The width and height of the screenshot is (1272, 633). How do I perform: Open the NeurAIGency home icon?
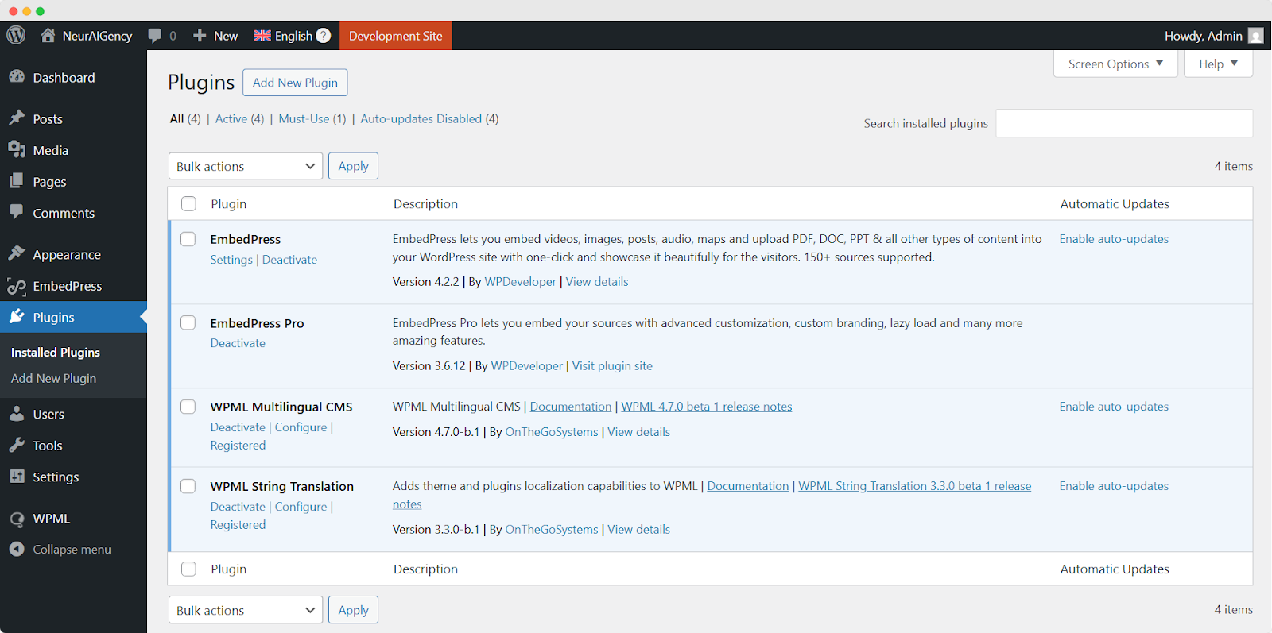(x=48, y=35)
